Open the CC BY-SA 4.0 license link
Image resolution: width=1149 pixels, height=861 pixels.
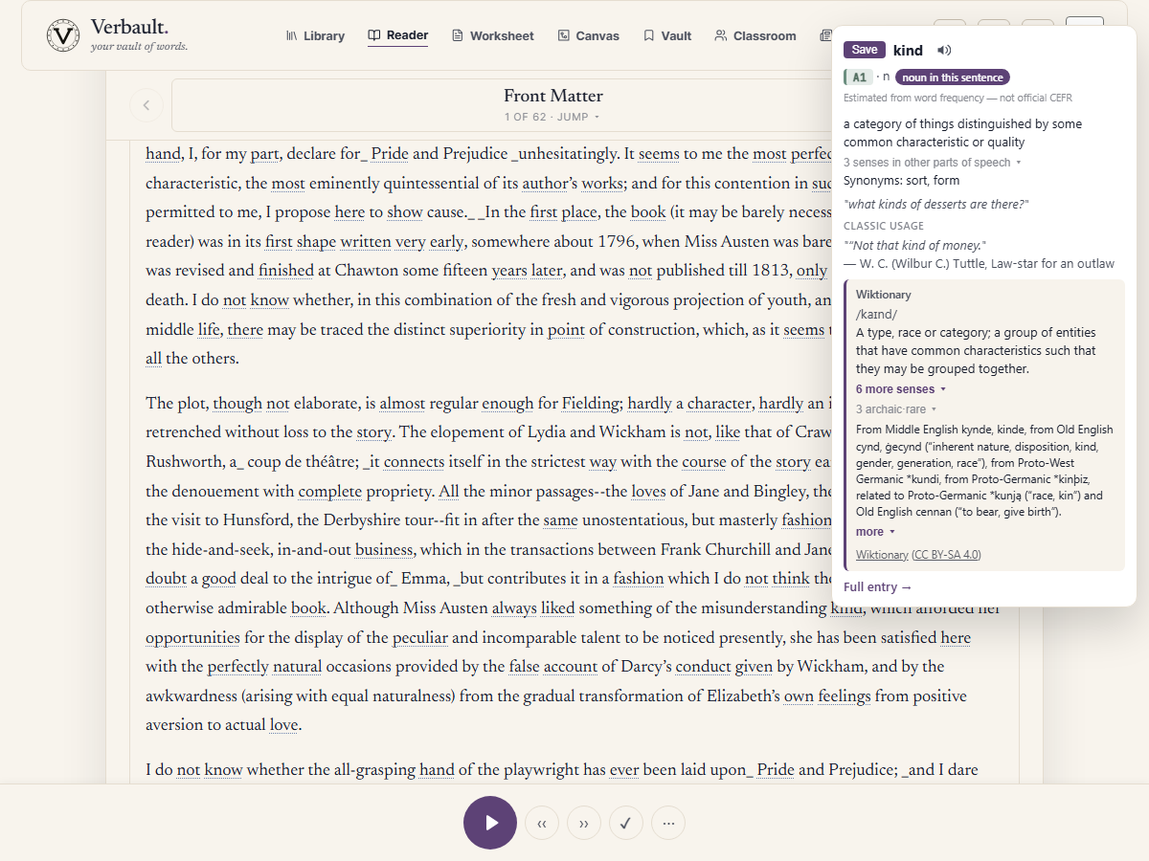[x=946, y=555]
